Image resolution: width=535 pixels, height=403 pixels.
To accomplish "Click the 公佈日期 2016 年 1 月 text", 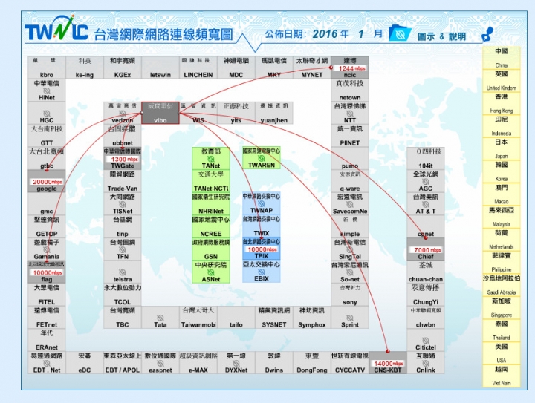I will [323, 33].
